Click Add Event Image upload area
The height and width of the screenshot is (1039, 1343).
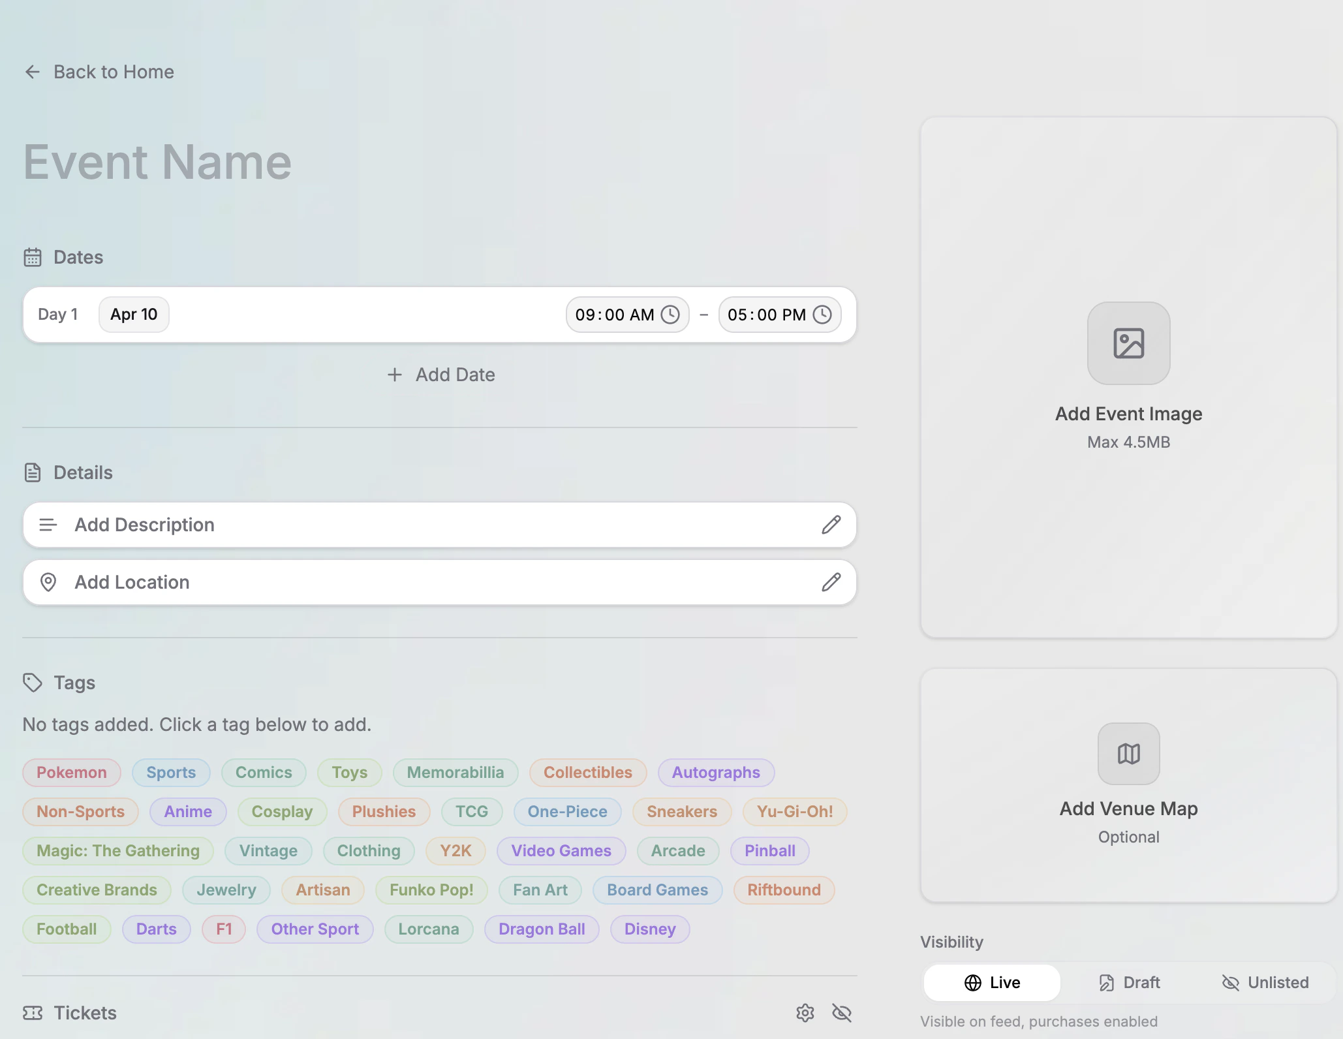click(1129, 377)
